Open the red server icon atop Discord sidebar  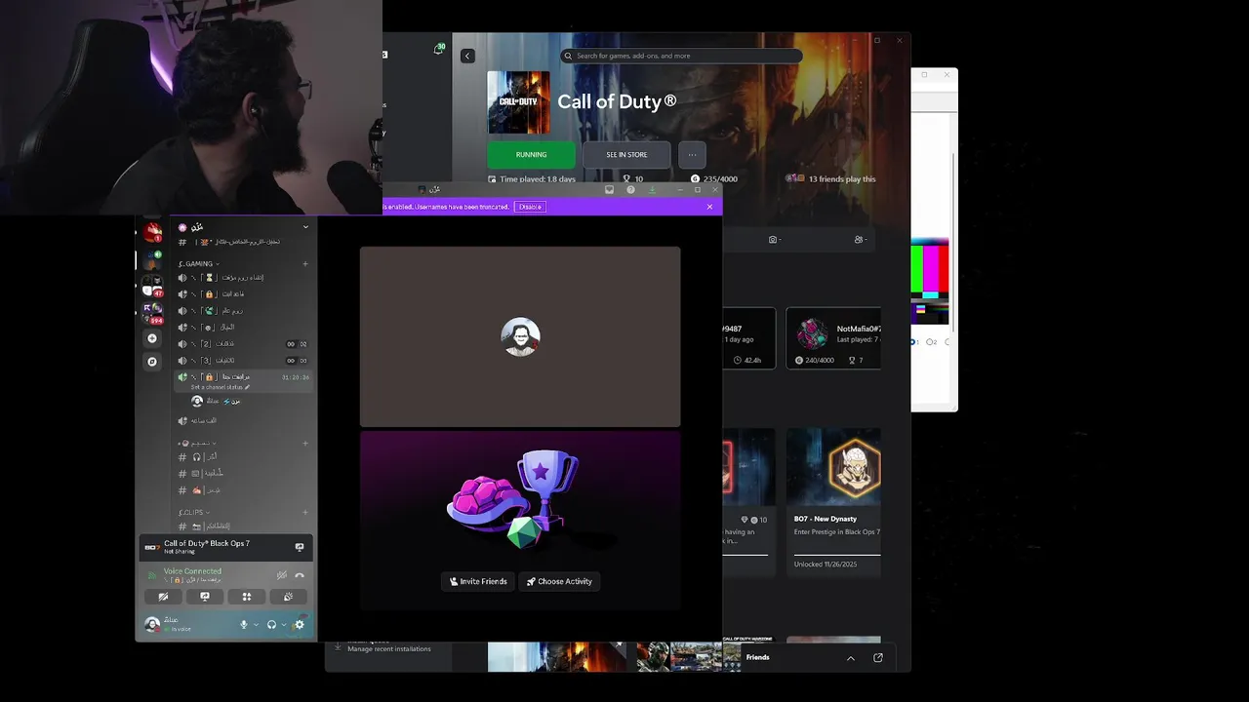click(x=152, y=232)
